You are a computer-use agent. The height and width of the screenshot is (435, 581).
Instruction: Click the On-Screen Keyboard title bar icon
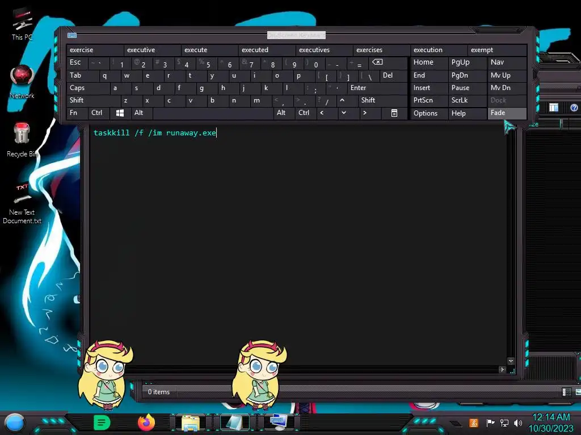(72, 36)
